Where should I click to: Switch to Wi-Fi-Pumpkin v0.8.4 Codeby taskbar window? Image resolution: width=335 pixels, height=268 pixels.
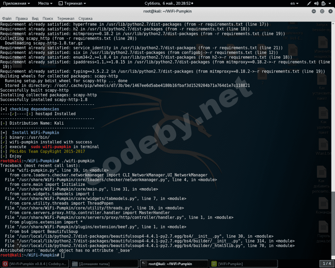[35, 264]
